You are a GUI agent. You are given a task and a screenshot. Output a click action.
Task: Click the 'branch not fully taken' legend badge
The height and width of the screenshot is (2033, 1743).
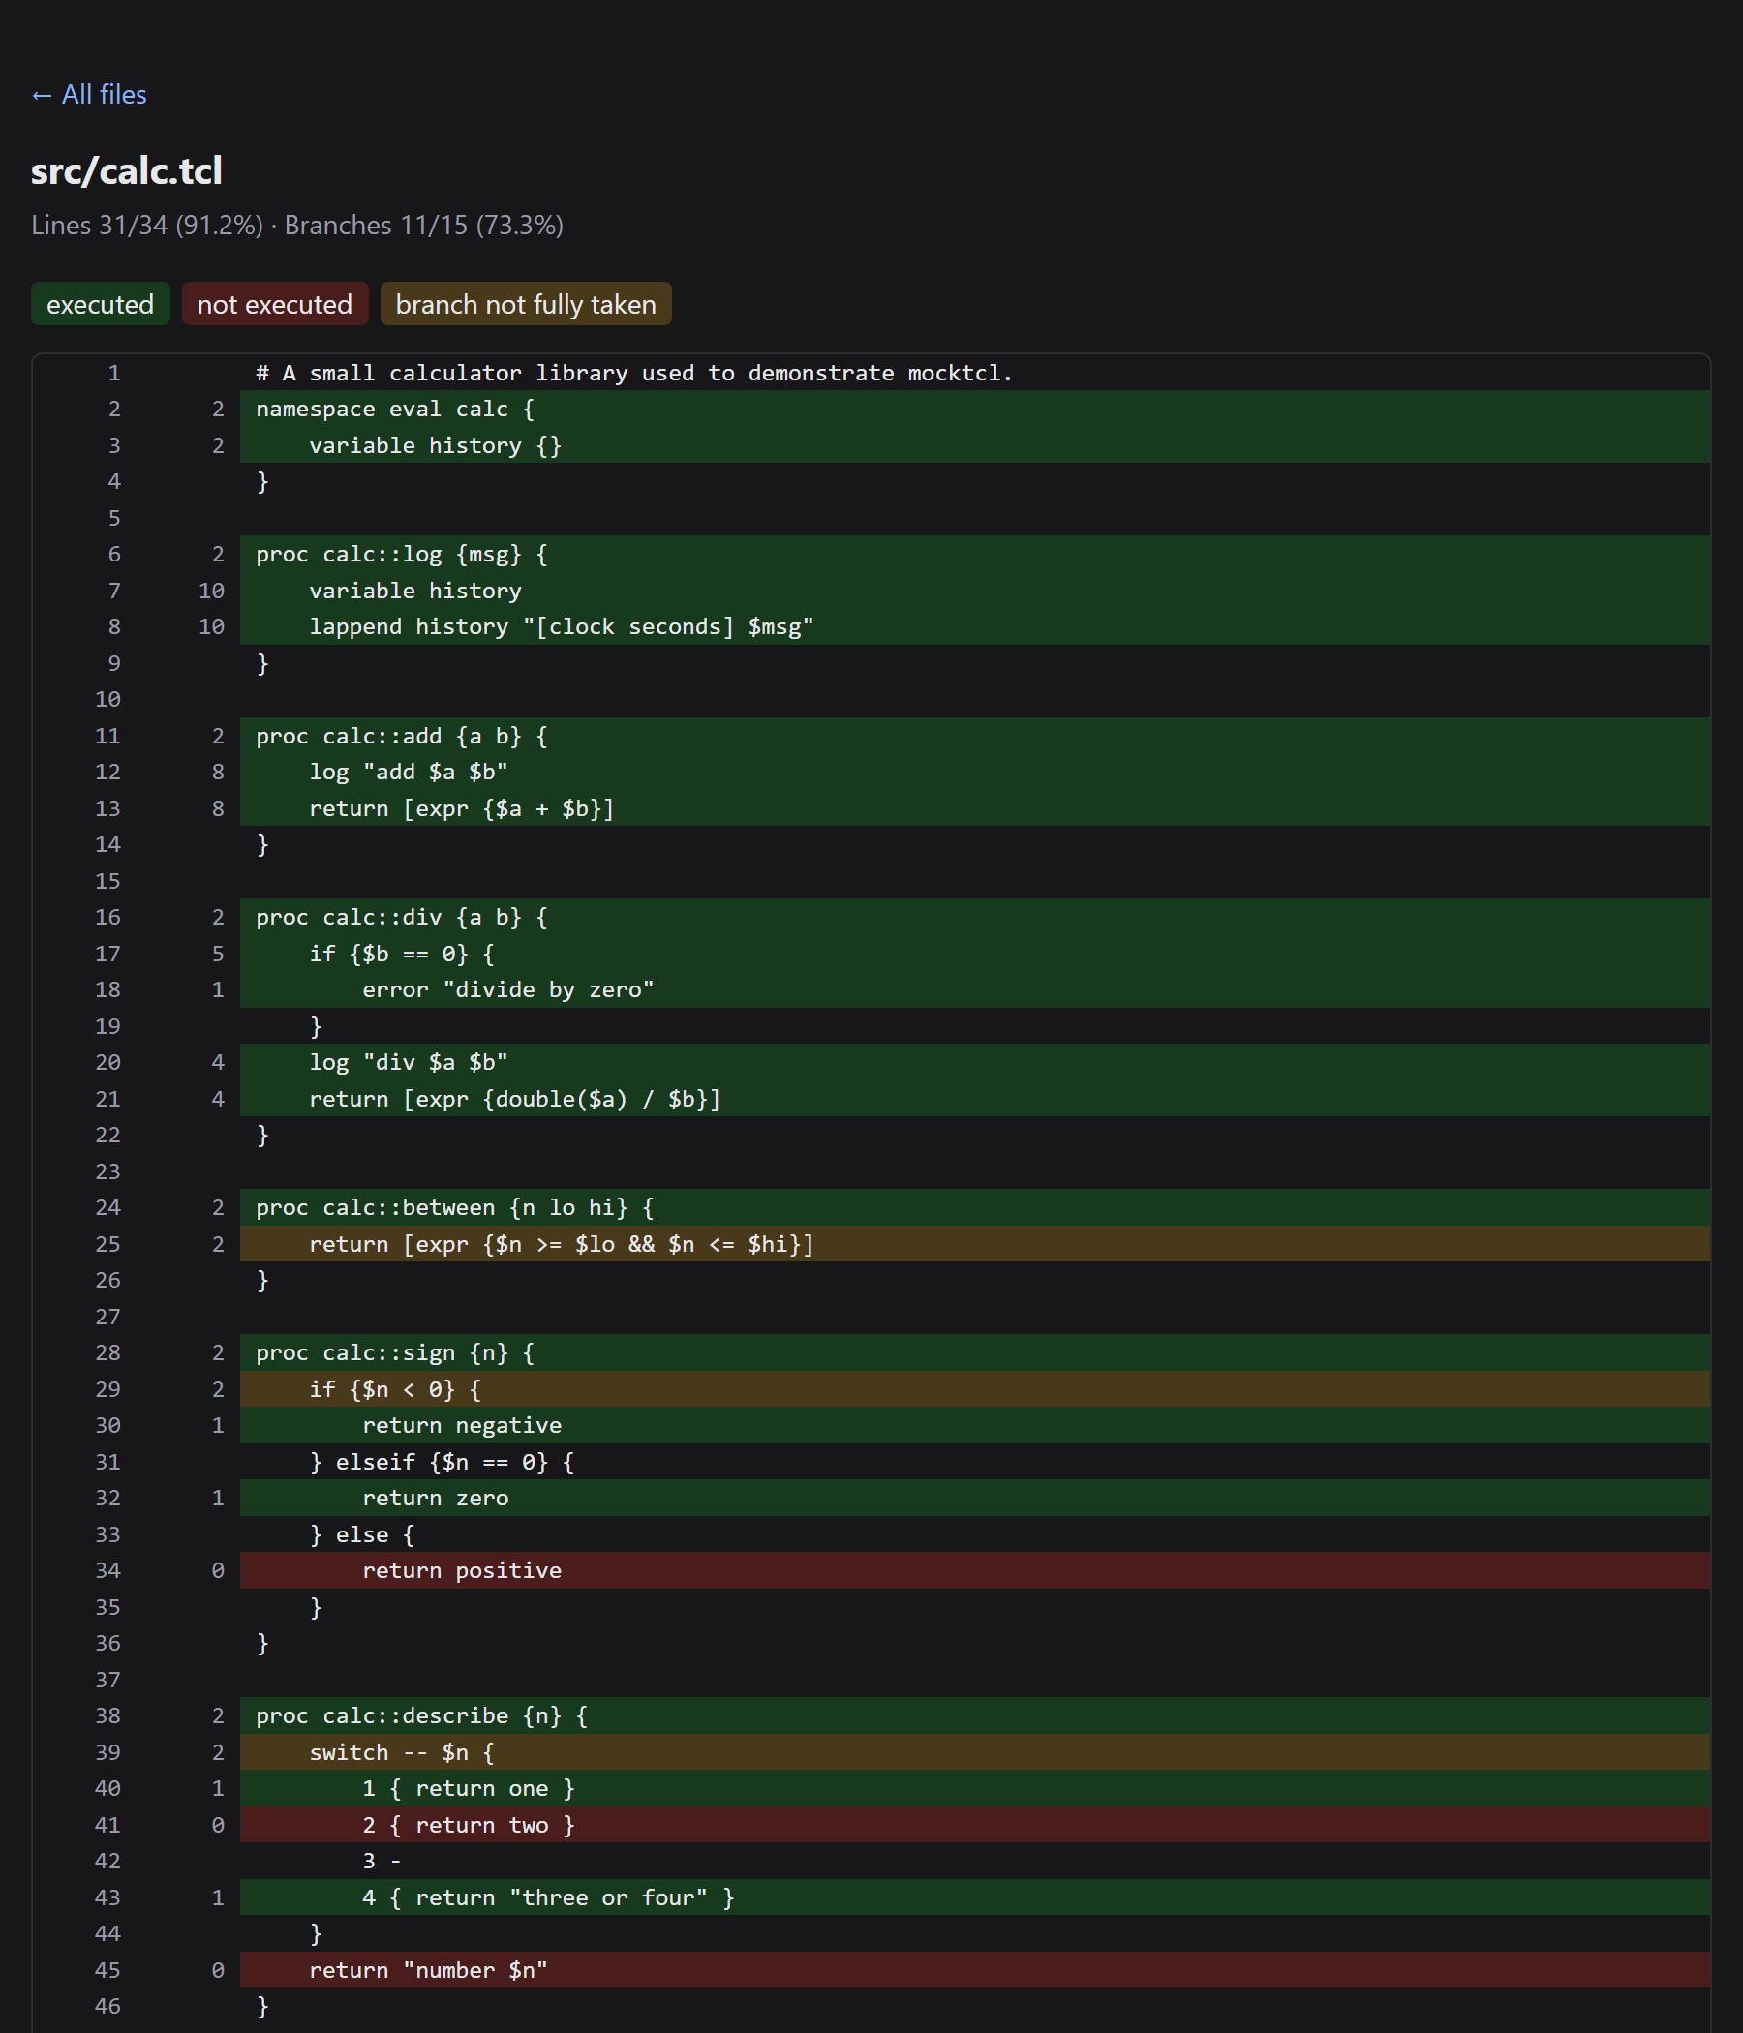pyautogui.click(x=525, y=304)
